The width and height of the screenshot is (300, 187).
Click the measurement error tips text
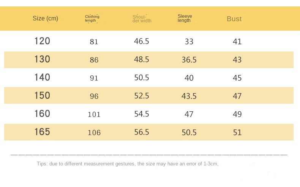pyautogui.click(x=128, y=164)
